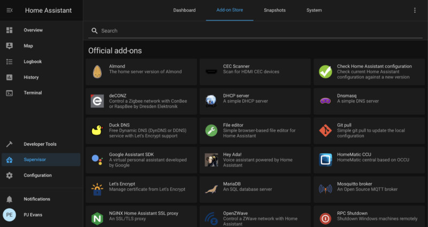
Task: Click the Mosquitto broker antenna icon
Action: 325,189
